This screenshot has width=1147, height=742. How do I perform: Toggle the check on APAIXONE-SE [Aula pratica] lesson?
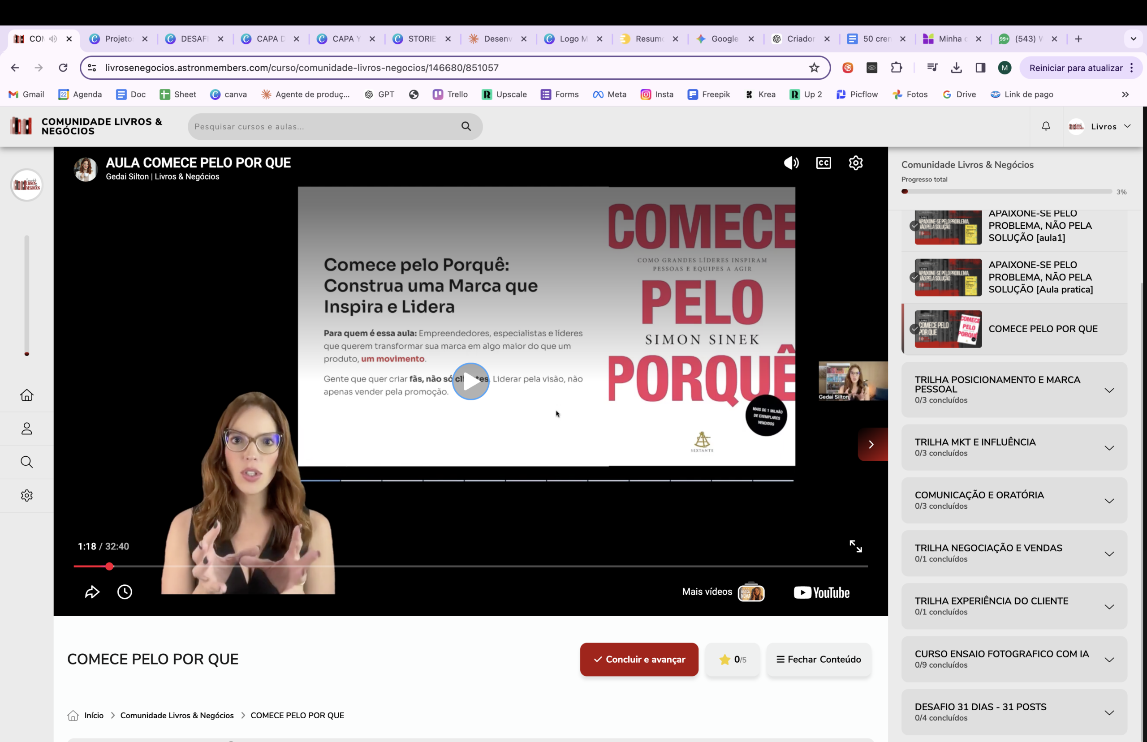pyautogui.click(x=914, y=277)
